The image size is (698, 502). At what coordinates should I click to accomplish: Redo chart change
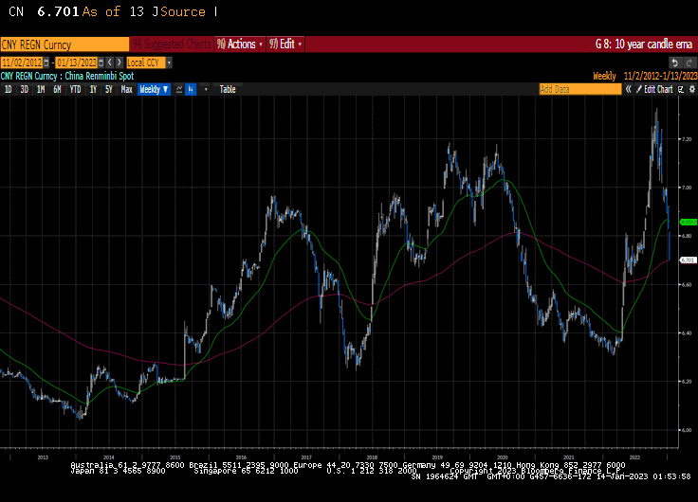click(689, 63)
